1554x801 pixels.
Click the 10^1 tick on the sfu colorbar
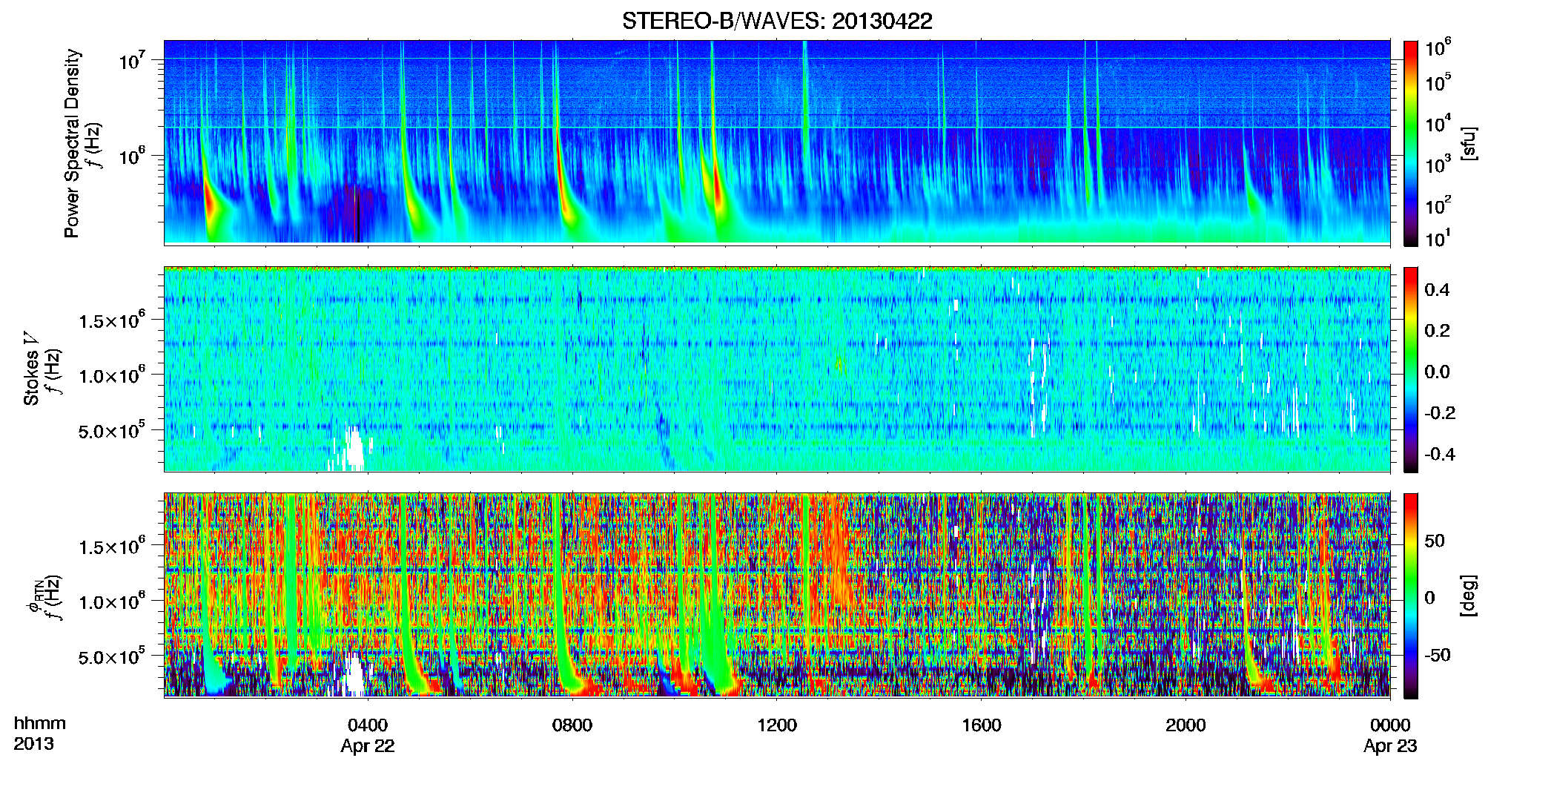point(1438,239)
